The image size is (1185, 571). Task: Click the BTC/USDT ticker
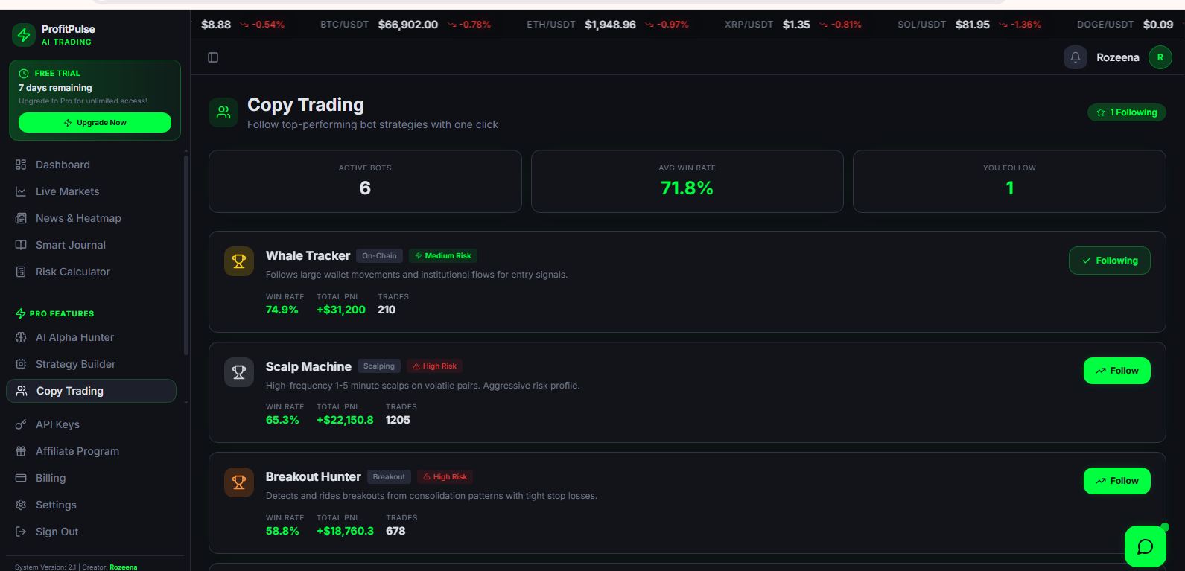coord(406,25)
